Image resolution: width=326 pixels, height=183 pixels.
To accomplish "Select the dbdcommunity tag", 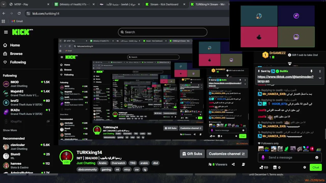I will [88, 170].
